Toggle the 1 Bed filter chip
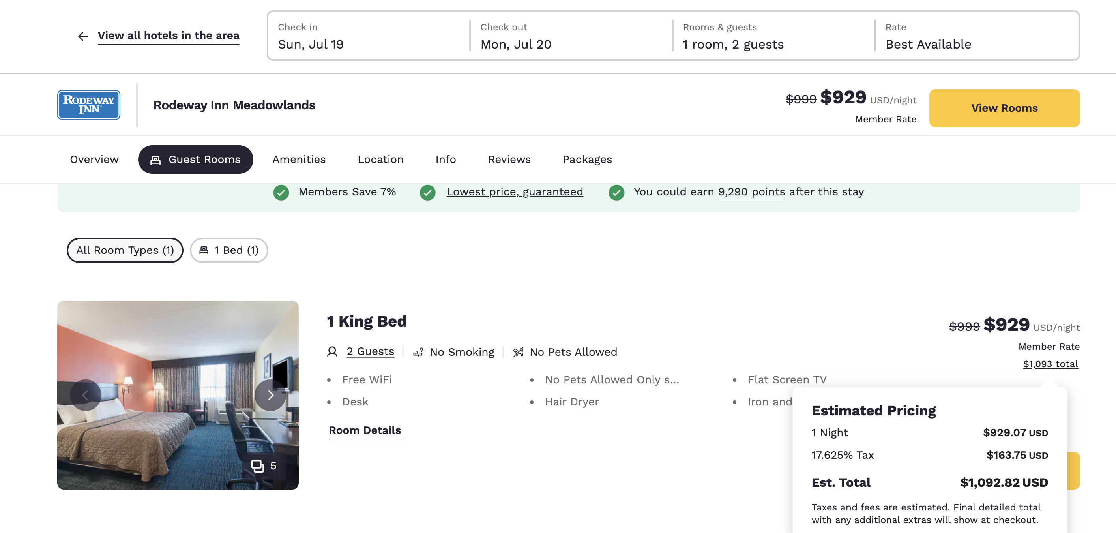This screenshot has width=1116, height=533. click(x=229, y=250)
